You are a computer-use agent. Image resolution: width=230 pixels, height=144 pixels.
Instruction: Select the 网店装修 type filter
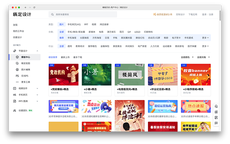coord(104,25)
